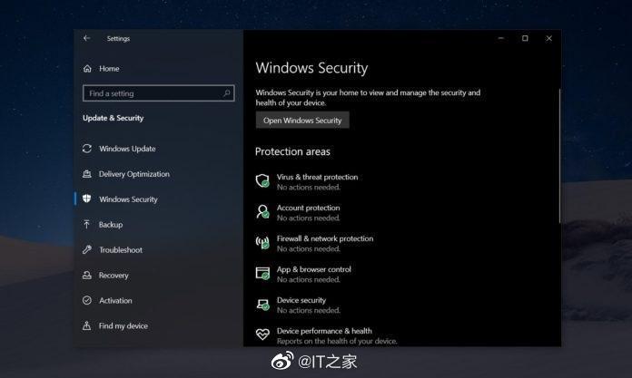Click the Device performance heart icon
The image size is (632, 378).
tap(262, 334)
